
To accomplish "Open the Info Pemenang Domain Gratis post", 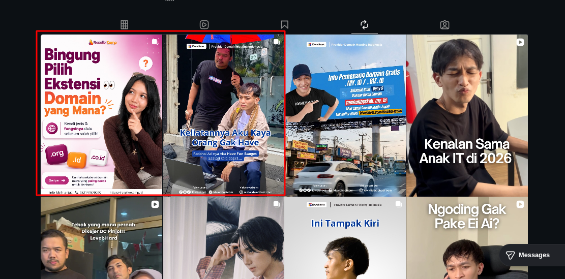I will 345,115.
